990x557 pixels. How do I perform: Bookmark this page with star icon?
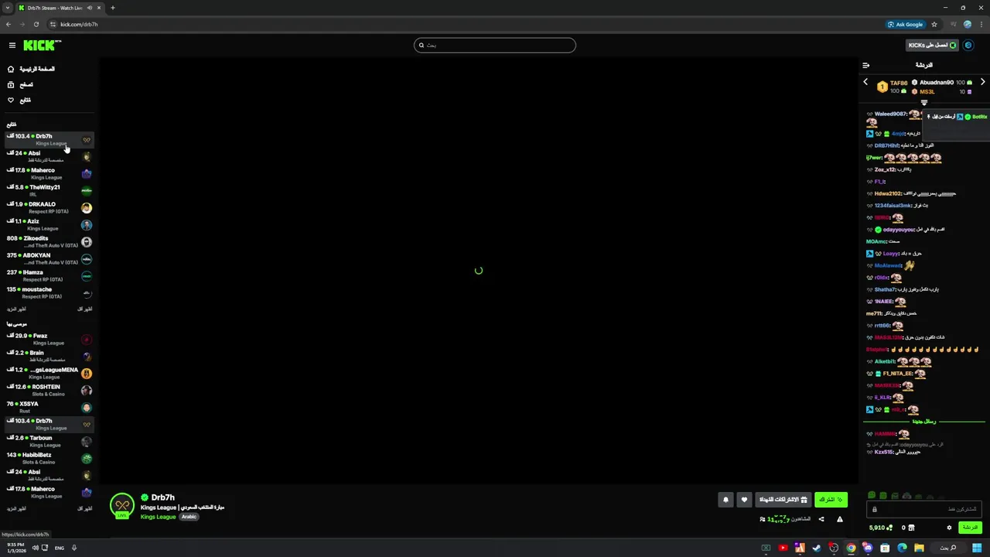(x=934, y=24)
